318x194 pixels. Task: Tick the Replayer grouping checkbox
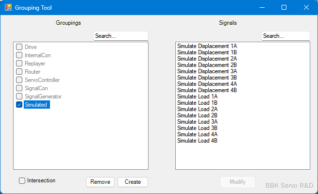(x=19, y=64)
